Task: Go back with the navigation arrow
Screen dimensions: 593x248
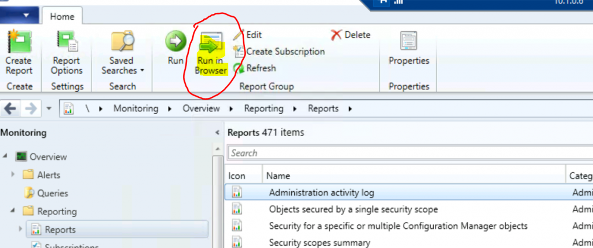Action: pyautogui.click(x=10, y=109)
